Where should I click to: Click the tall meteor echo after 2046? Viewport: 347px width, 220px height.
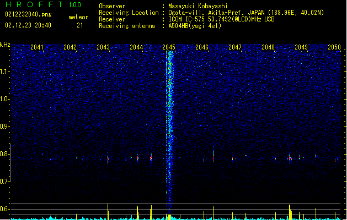click(x=213, y=155)
